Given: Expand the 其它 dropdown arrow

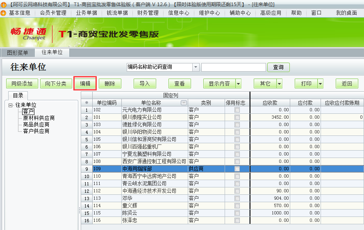Looking at the screenshot, I should (280, 84).
